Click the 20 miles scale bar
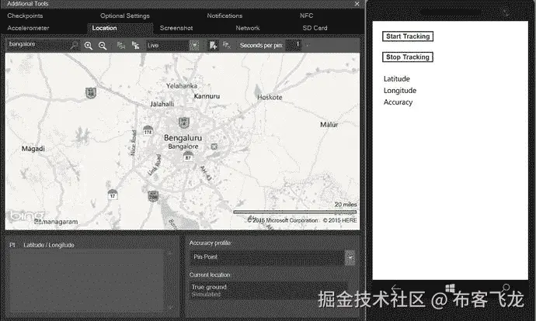Screen dimensions: 536x321 [x=295, y=212]
